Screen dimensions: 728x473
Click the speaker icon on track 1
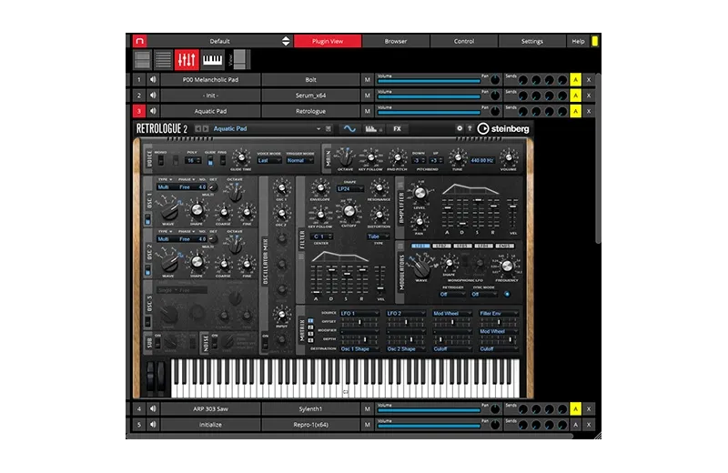153,80
